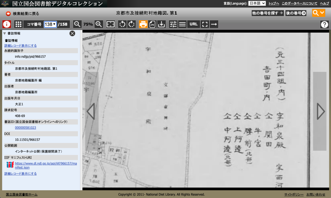Open the ヘルプ link

pyautogui.click(x=324, y=3)
